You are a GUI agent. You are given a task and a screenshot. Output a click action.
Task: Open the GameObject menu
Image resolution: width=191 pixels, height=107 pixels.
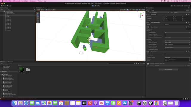pyautogui.click(x=25, y=1)
